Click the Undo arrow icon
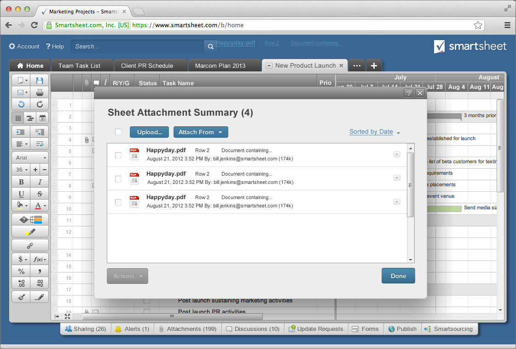This screenshot has height=349, width=516. tap(21, 105)
